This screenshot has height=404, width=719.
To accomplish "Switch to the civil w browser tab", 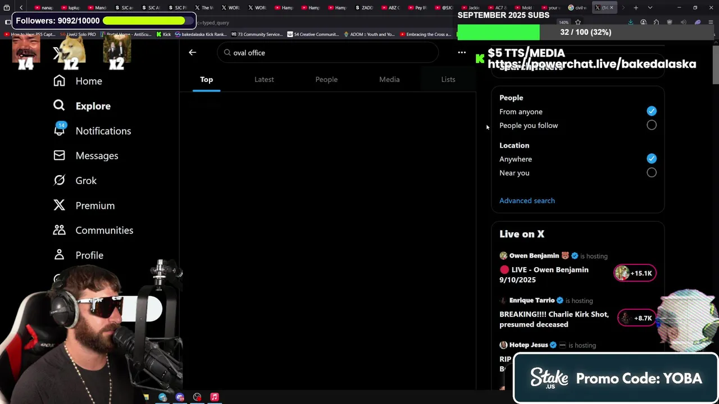I will click(x=577, y=8).
